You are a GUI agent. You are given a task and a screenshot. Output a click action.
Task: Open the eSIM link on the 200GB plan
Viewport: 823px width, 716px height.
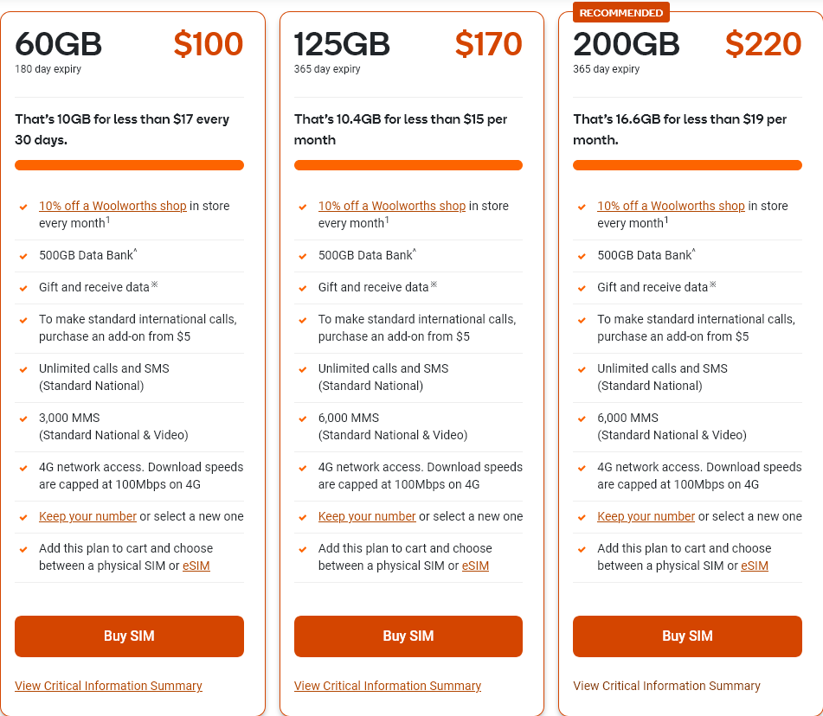tap(754, 566)
